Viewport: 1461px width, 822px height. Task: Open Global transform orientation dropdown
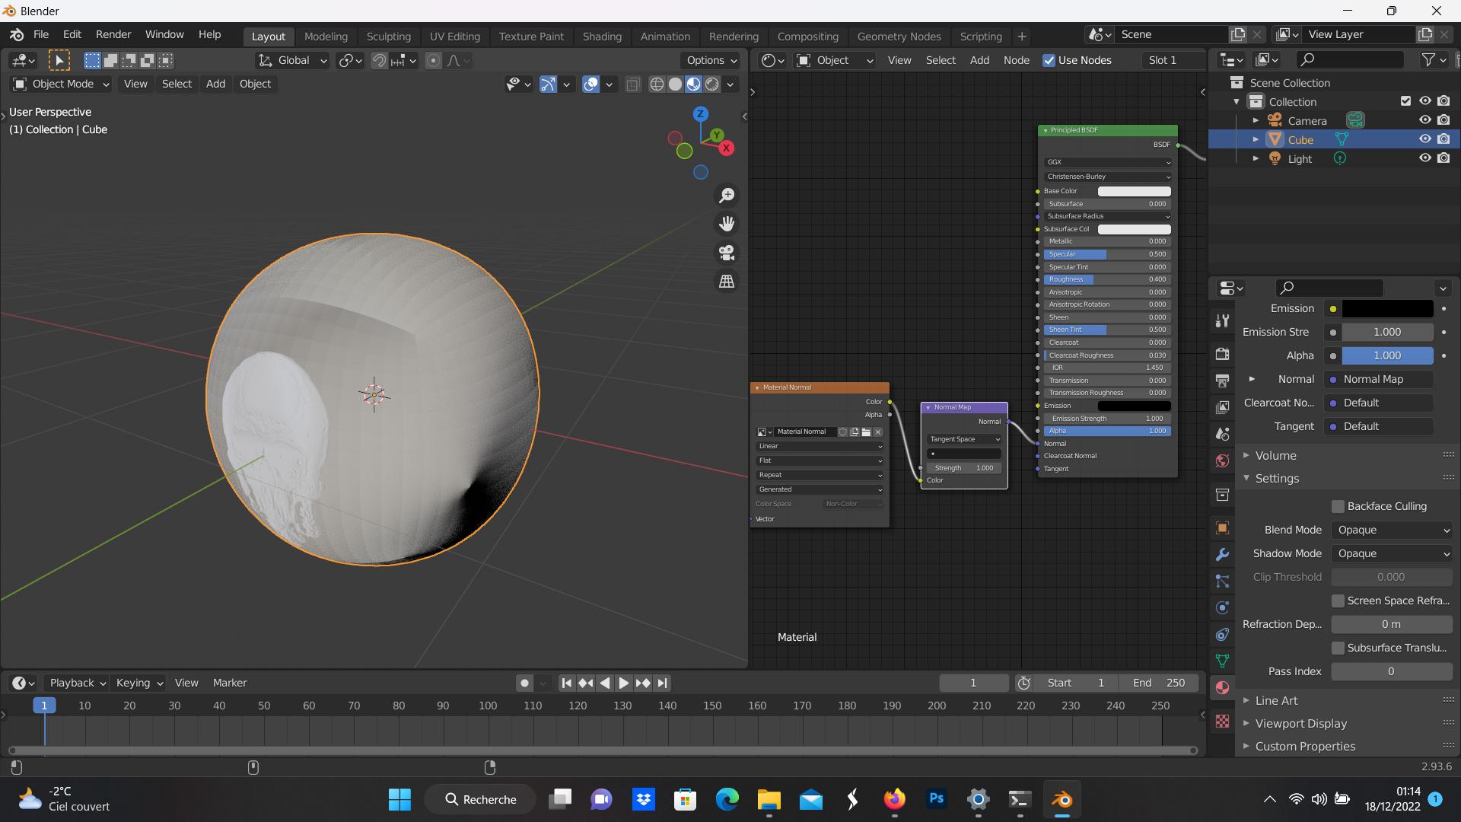click(x=292, y=61)
